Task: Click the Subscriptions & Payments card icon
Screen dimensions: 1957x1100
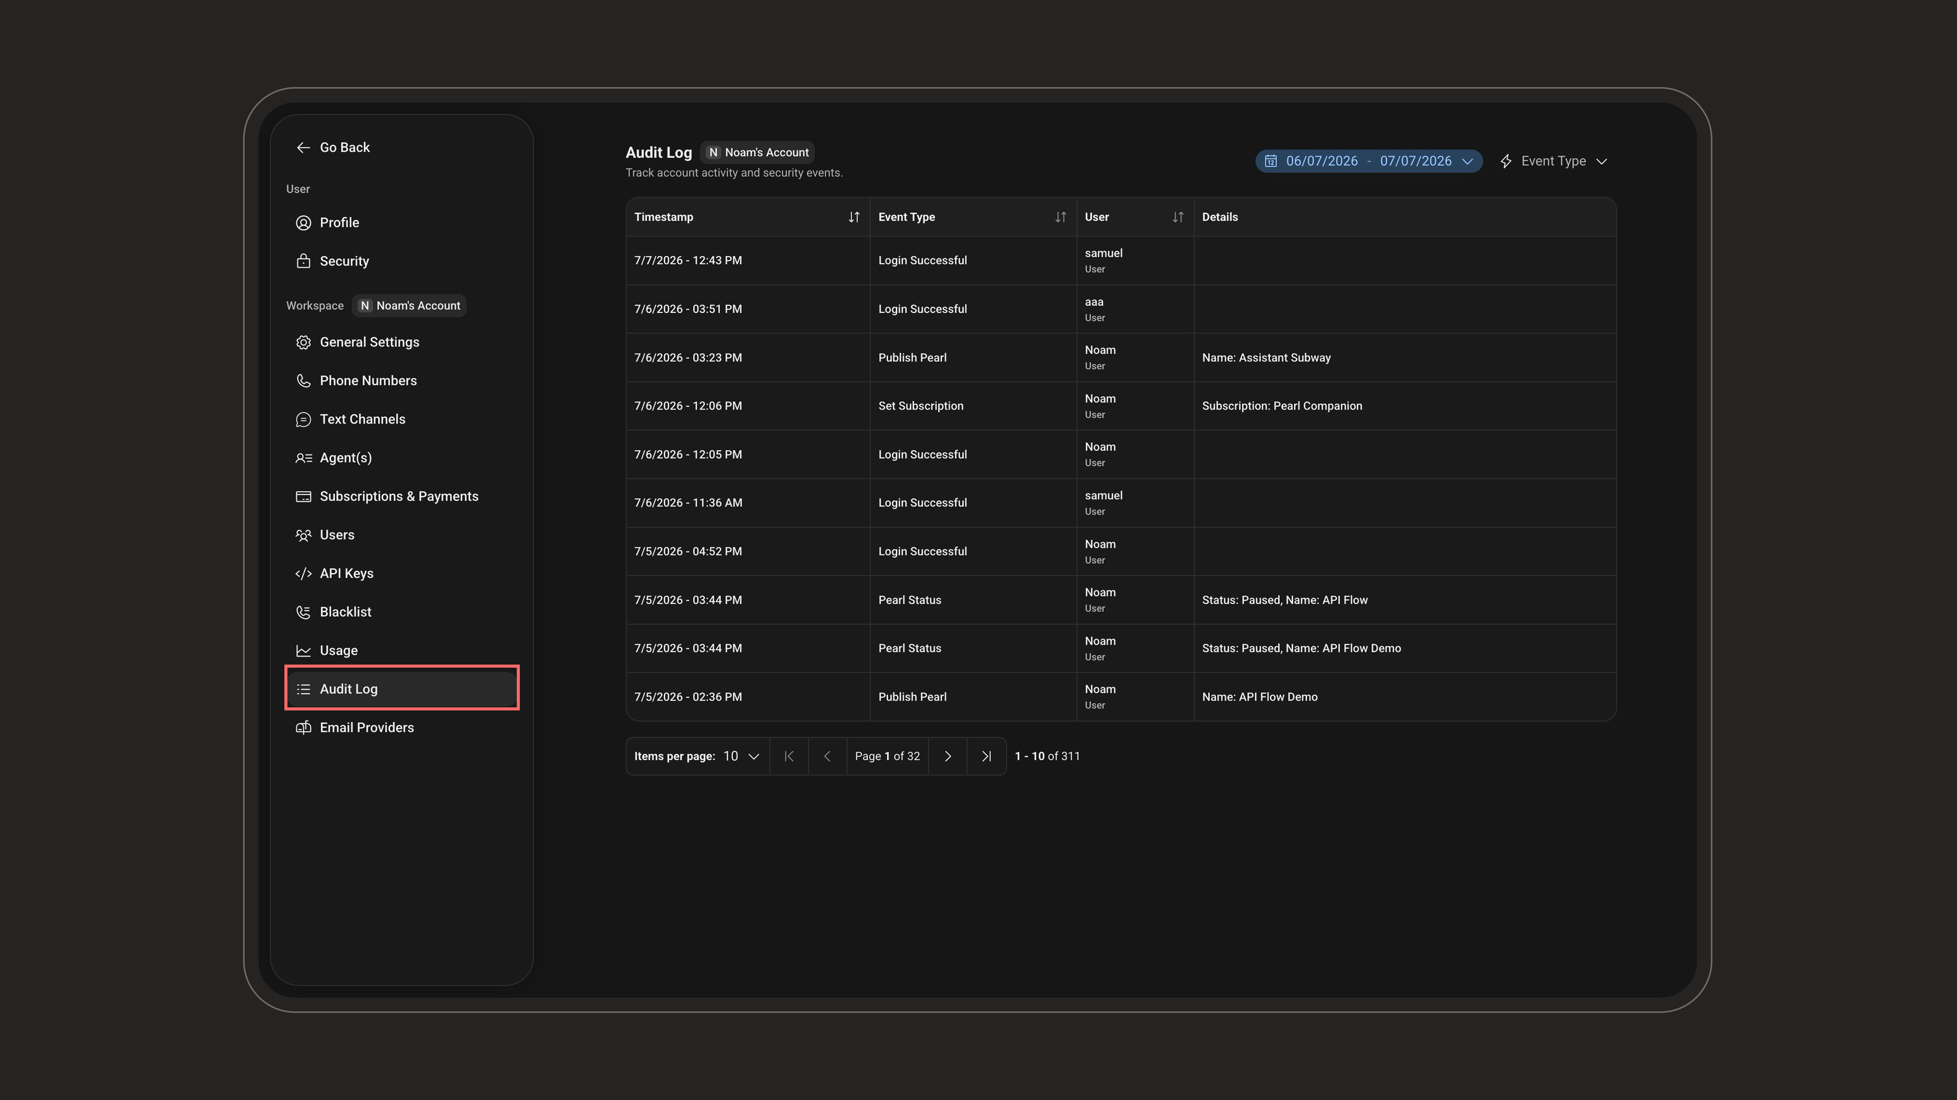Action: [303, 497]
